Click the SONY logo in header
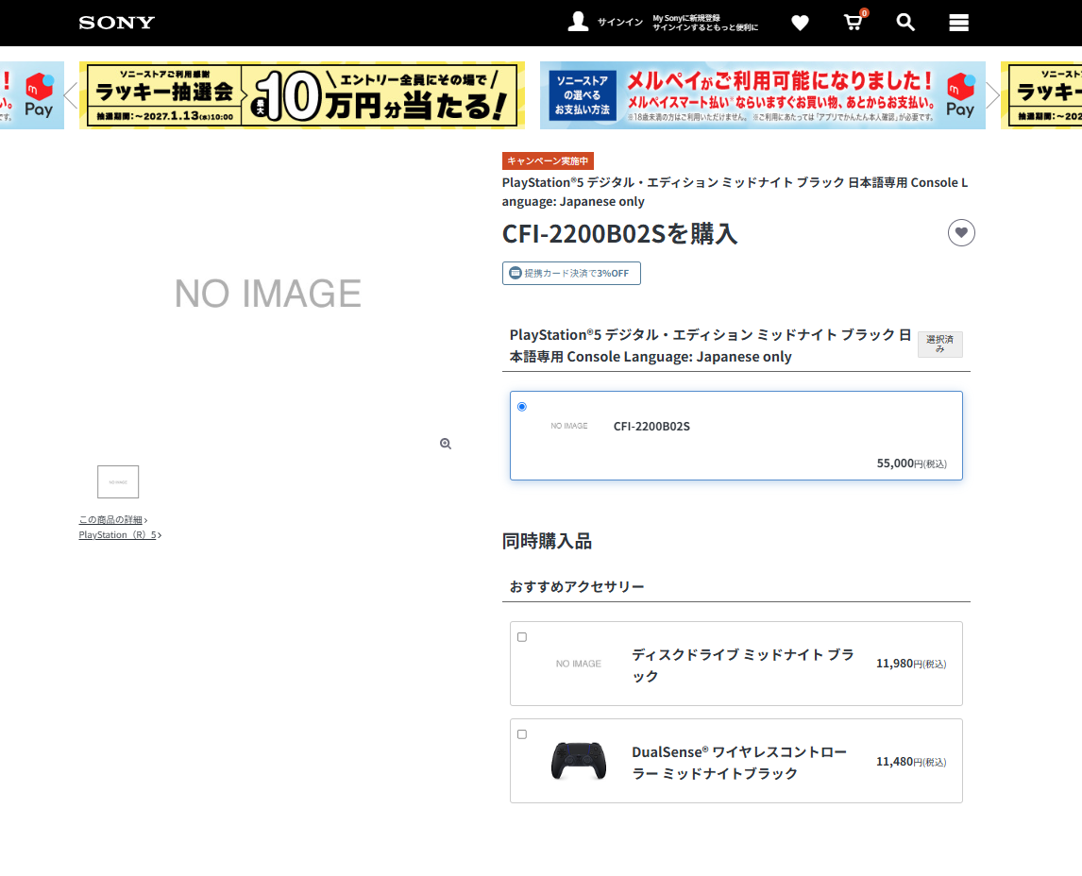 [x=117, y=23]
